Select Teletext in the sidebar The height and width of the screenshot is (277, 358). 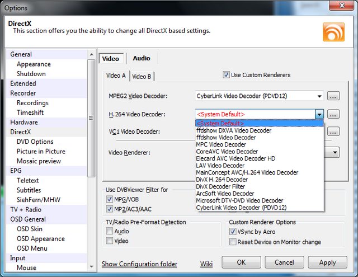(46, 180)
